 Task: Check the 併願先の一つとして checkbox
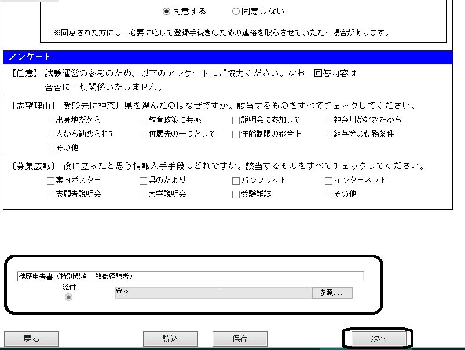pos(143,134)
